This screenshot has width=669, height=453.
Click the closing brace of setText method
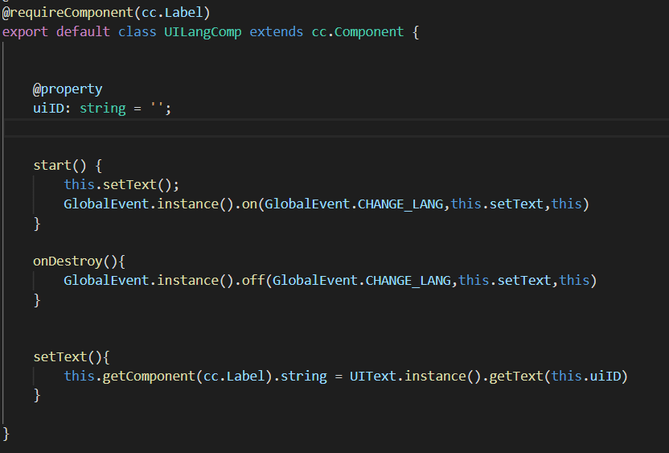[37, 395]
